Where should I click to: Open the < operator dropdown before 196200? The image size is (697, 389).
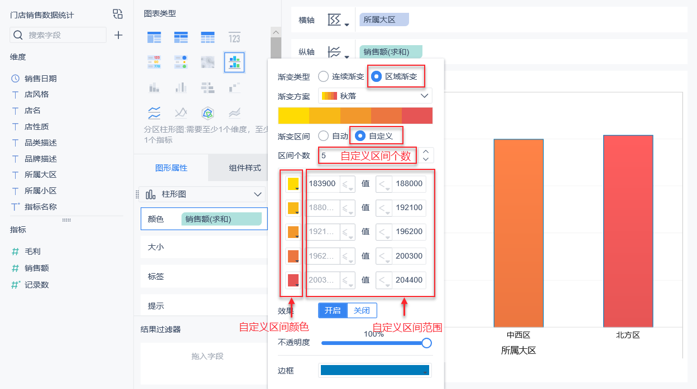pos(384,232)
